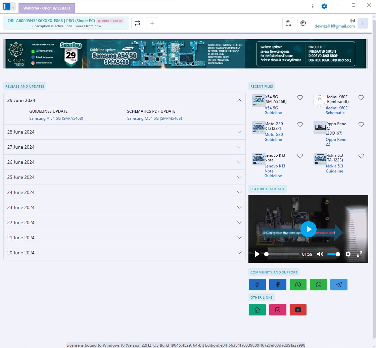Click the plus add license button
The width and height of the screenshot is (376, 348).
152,23
